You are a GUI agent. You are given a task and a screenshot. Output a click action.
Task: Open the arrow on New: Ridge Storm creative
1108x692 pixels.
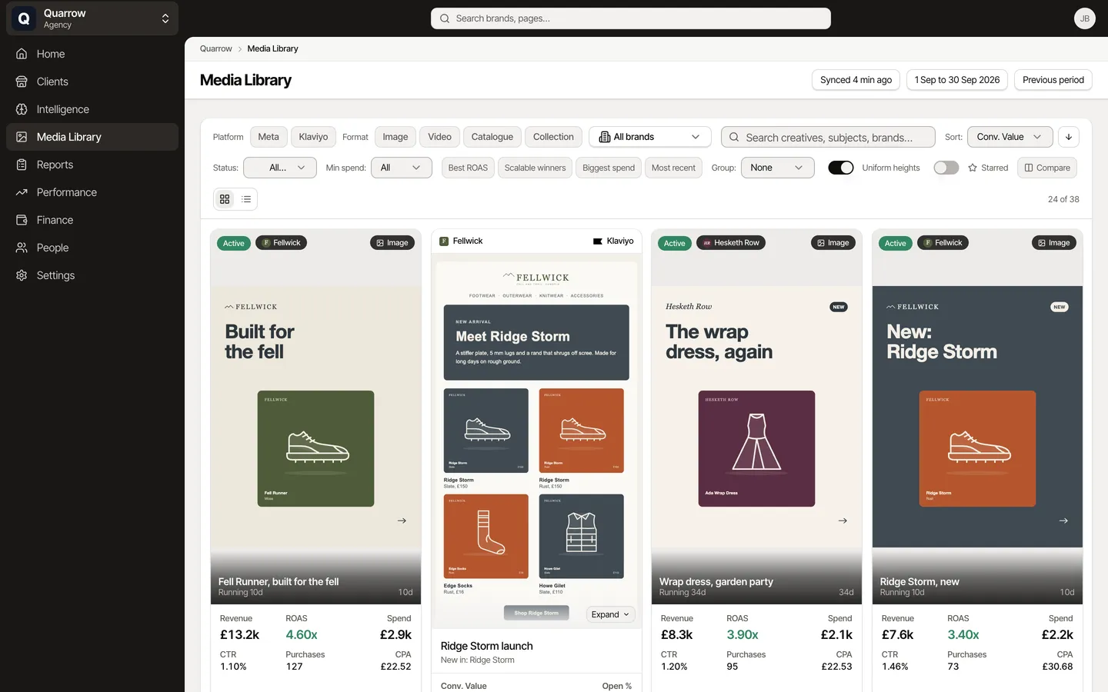pos(1063,521)
